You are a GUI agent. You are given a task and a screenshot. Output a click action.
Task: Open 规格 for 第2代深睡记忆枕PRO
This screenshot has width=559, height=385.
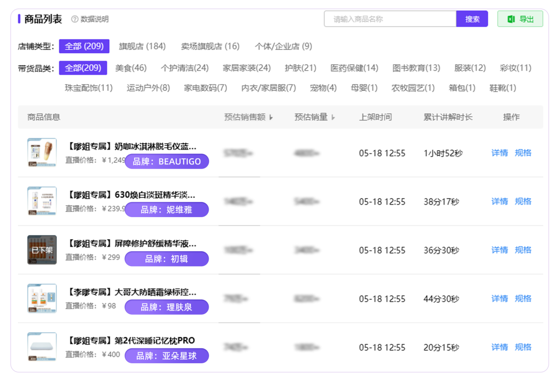click(x=523, y=347)
